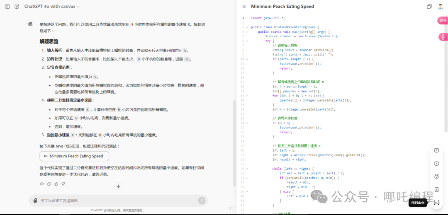Give the response a thumbs up
Image resolution: width=448 pixels, height=215 pixels.
point(56,184)
